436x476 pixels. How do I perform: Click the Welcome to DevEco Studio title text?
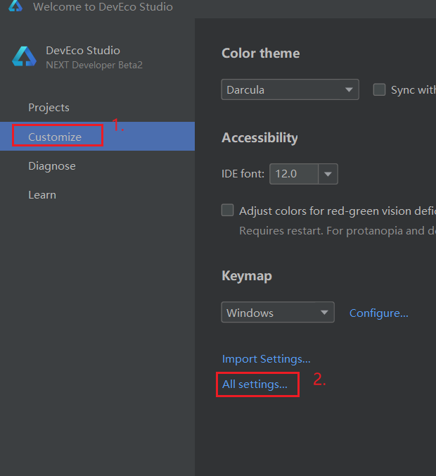tap(103, 6)
